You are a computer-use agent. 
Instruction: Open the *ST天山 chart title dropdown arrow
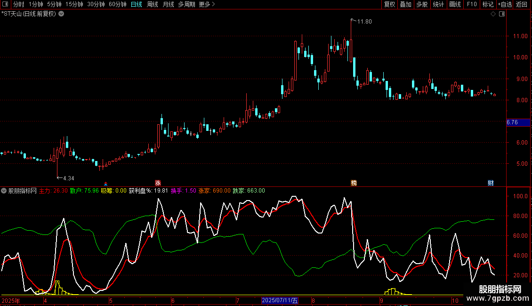coord(61,14)
